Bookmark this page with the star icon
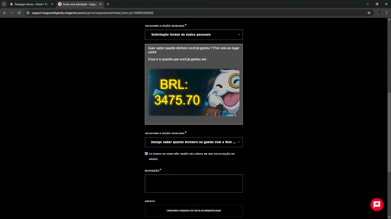 click(369, 13)
